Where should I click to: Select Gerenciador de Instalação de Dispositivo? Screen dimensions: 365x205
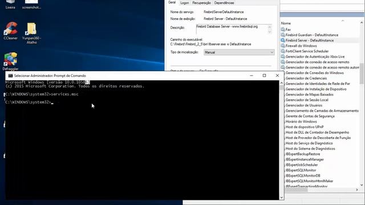[316, 89]
